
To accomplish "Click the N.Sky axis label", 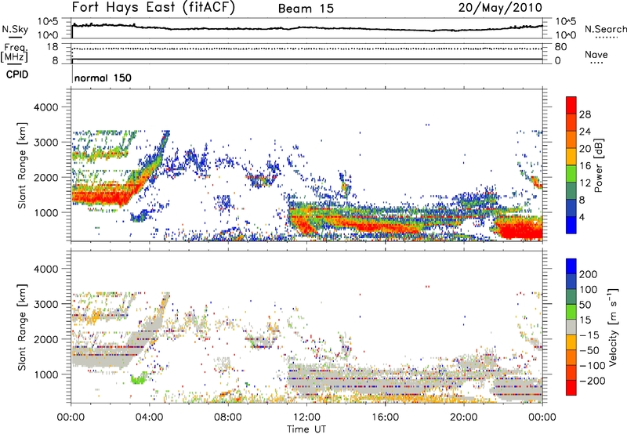I will tap(15, 29).
